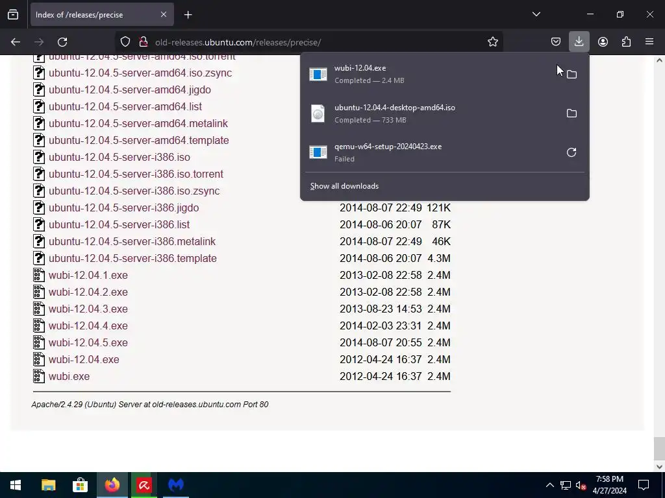This screenshot has width=665, height=498.
Task: Open Microsoft Store from the taskbar
Action: (x=80, y=485)
